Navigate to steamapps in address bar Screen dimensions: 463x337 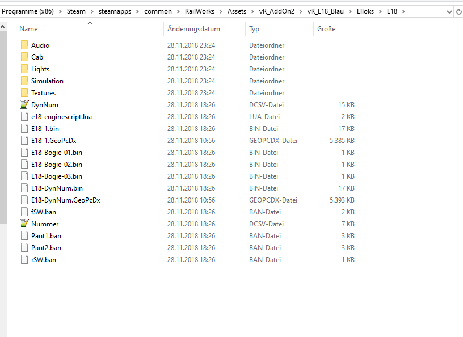pos(115,11)
